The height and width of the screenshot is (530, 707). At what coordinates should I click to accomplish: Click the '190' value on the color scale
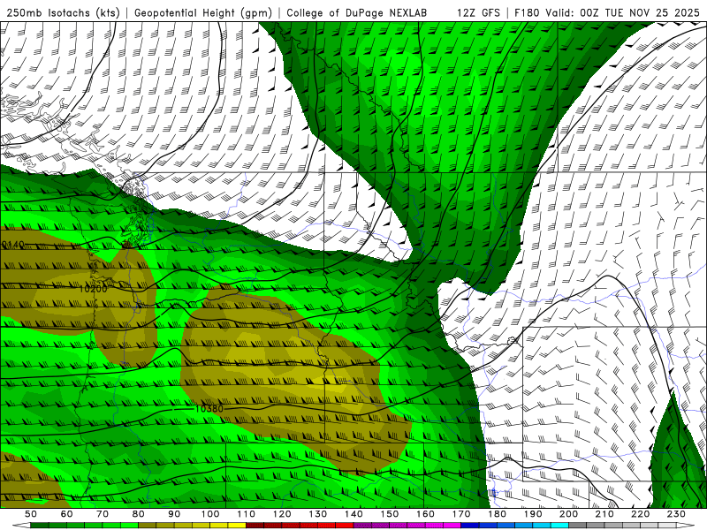pyautogui.click(x=533, y=514)
